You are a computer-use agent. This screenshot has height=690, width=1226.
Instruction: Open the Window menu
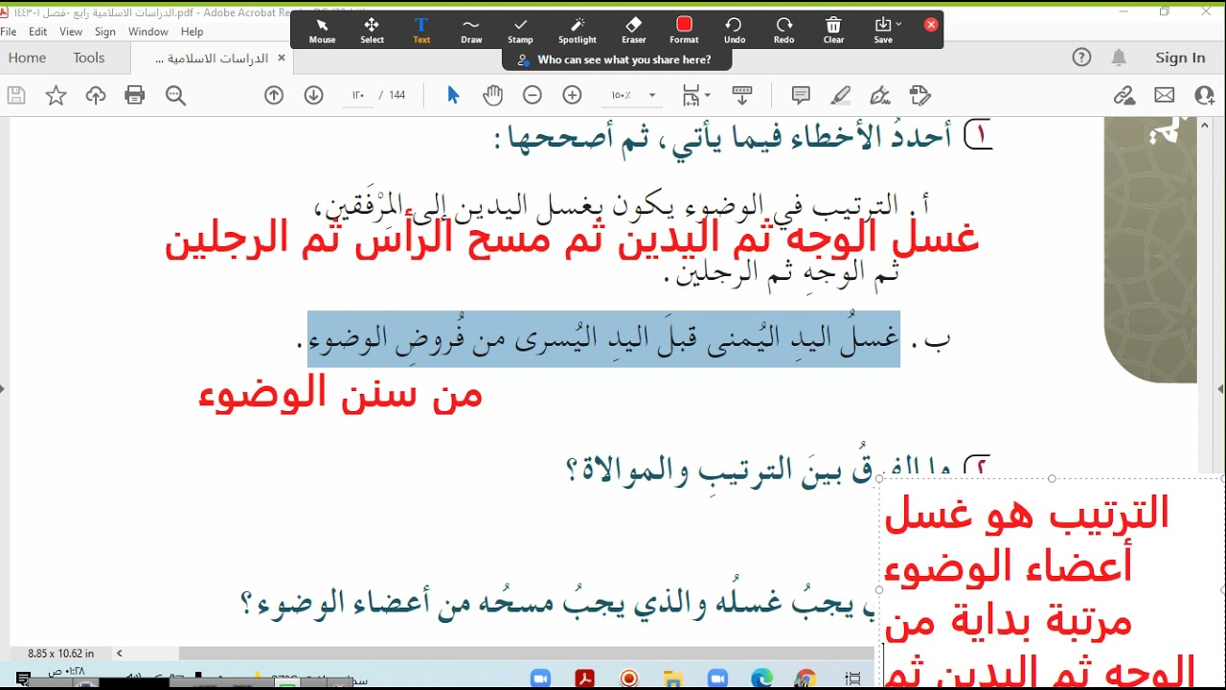pos(148,32)
